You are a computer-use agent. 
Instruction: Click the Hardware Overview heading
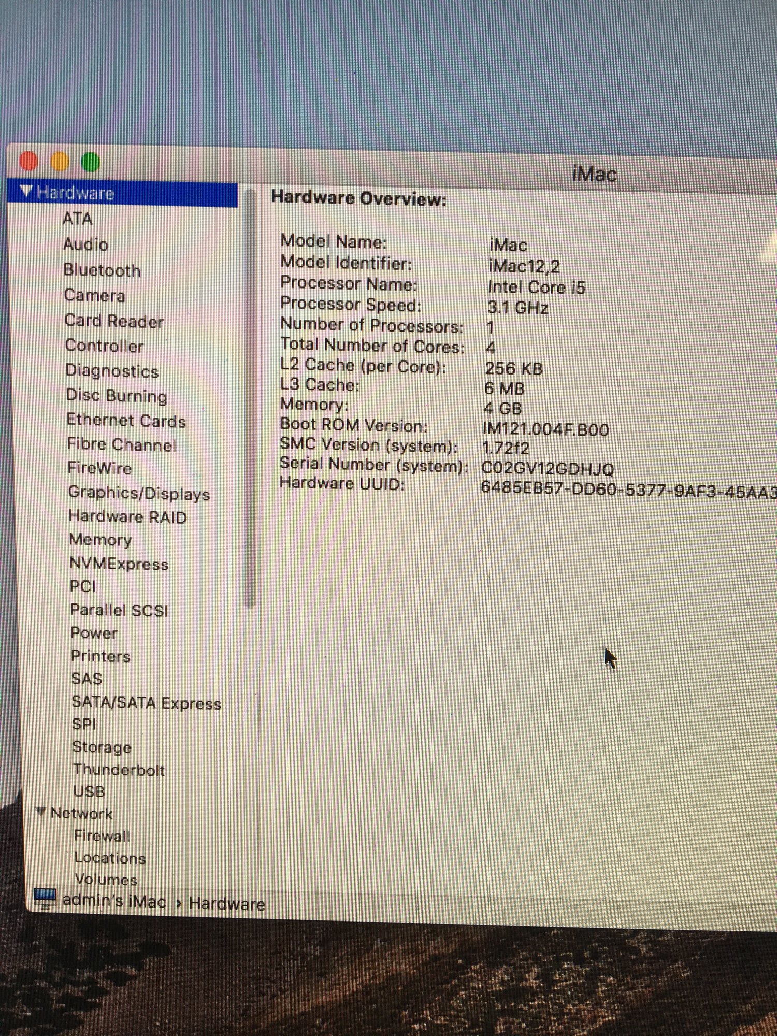359,198
